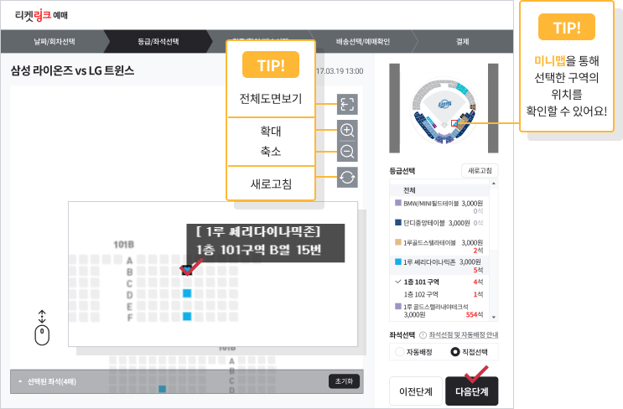The width and height of the screenshot is (623, 409).
Task: Go to the 배송선택/예매확인 step
Action: point(363,41)
